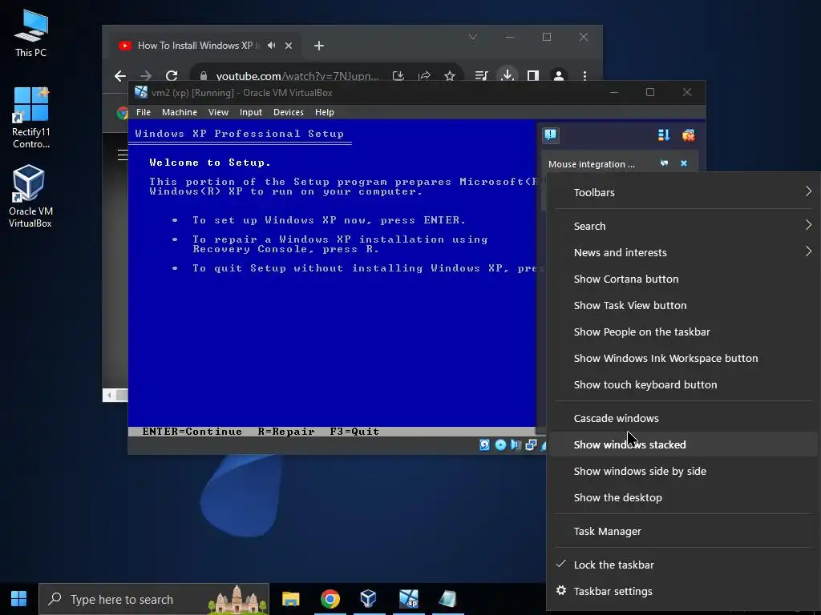Click the VirtualBox window title bar icon

click(x=141, y=93)
